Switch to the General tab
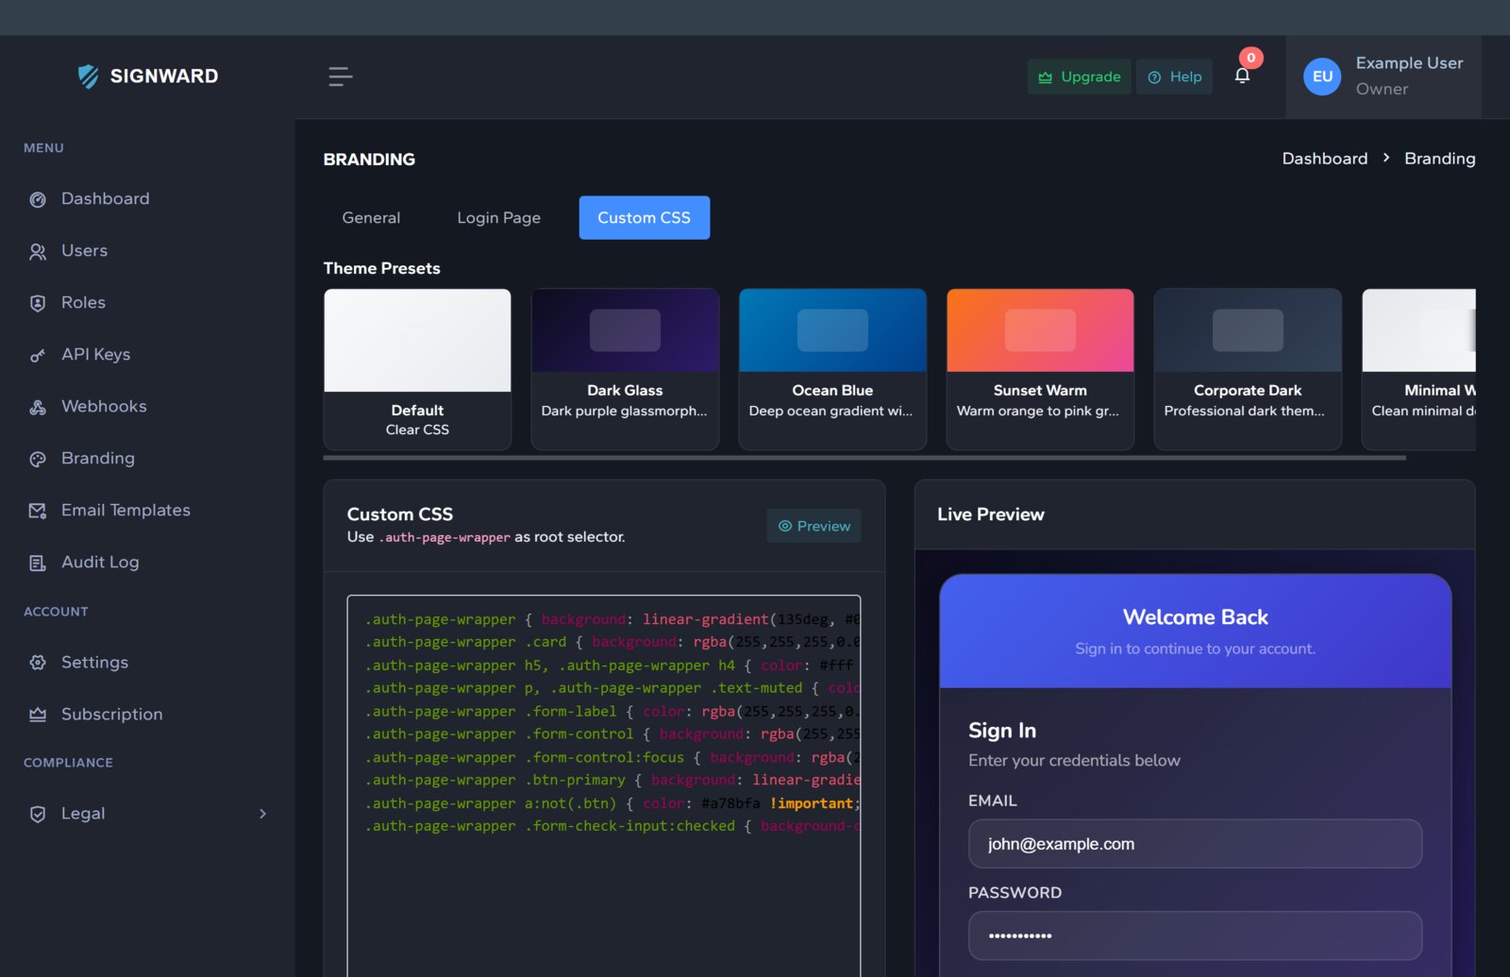The image size is (1510, 977). pos(371,218)
